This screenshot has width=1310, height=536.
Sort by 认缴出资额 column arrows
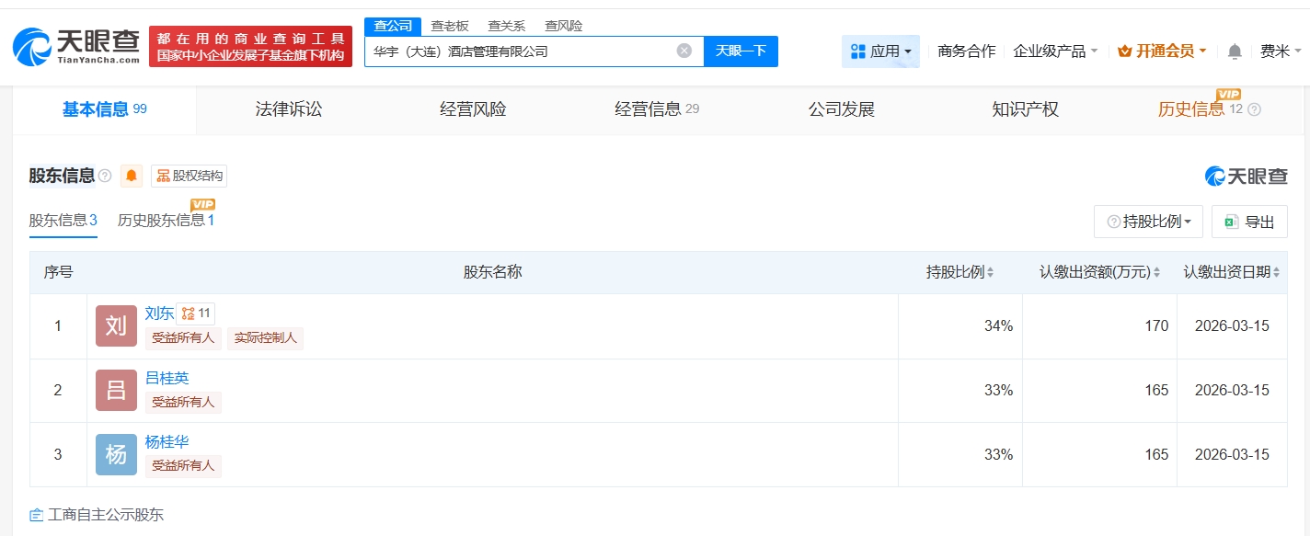pos(1156,272)
